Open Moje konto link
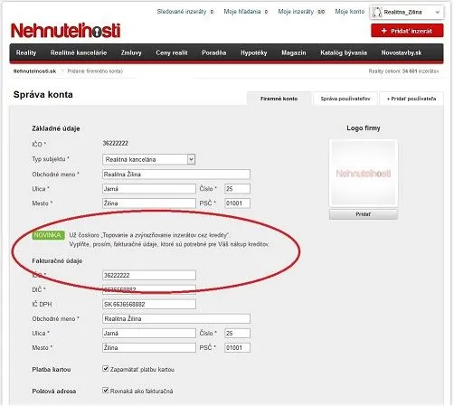The height and width of the screenshot is (406, 454). (x=350, y=12)
